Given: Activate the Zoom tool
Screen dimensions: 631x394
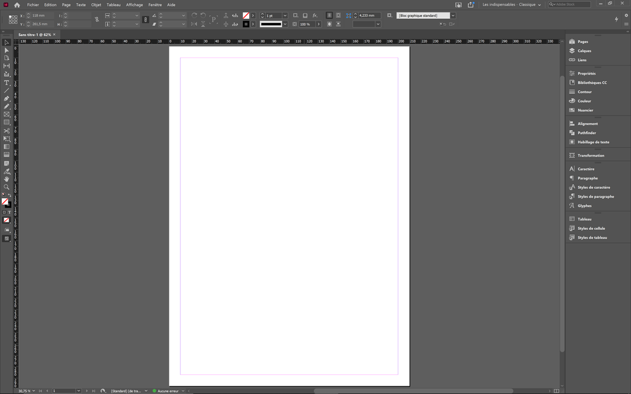Looking at the screenshot, I should tap(6, 187).
